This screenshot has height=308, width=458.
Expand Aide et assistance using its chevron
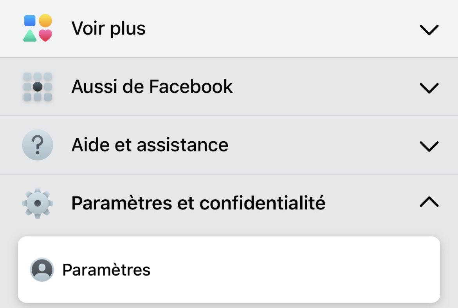click(429, 146)
